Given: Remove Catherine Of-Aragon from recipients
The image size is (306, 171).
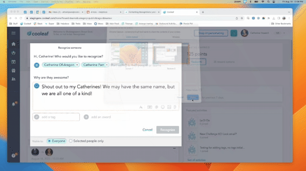Looking at the screenshot, I should (x=77, y=65).
